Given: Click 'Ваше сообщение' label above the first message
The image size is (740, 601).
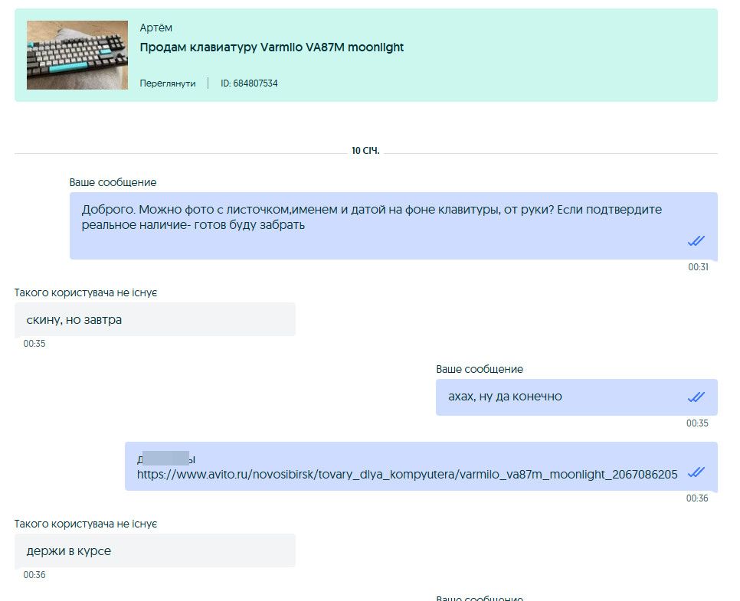Looking at the screenshot, I should [x=113, y=182].
